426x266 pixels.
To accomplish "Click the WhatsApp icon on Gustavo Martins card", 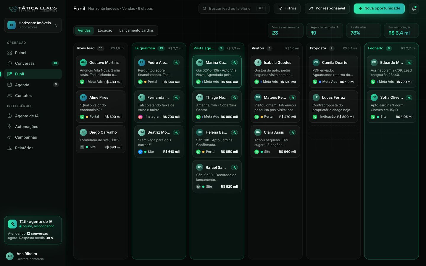I will pyautogui.click(x=82, y=82).
